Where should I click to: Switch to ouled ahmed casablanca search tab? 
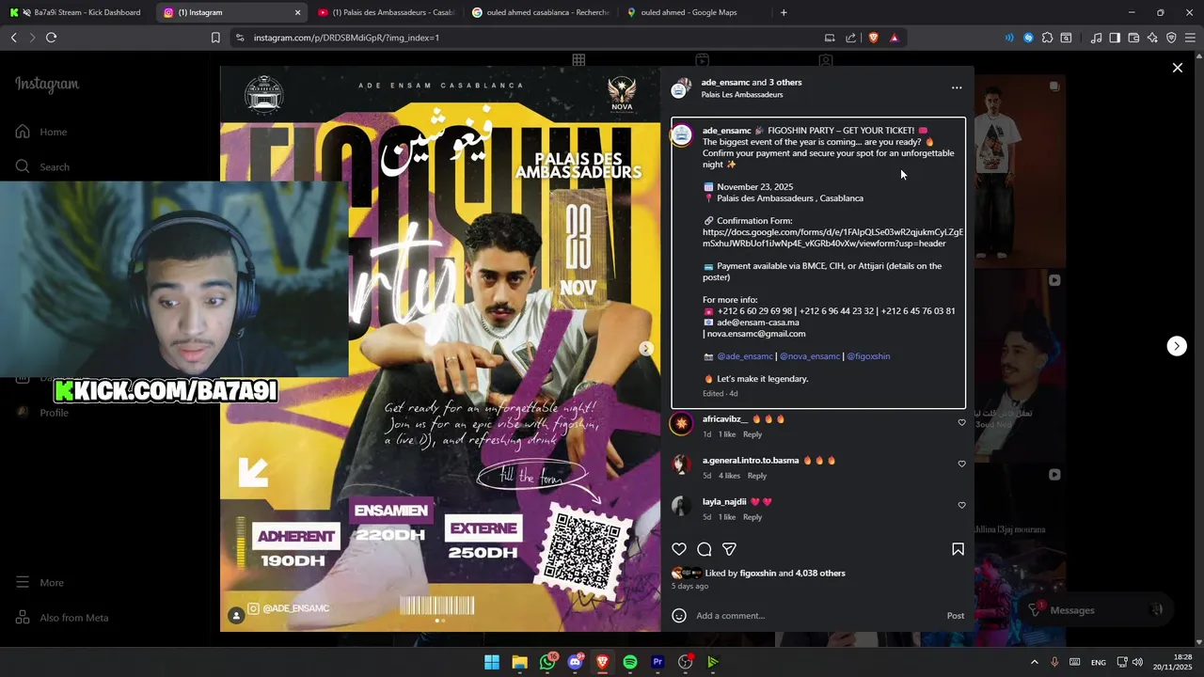541,12
